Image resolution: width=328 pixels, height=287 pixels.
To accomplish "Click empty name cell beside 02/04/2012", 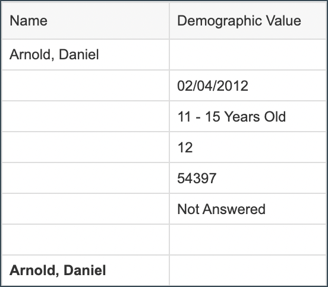I will point(86,85).
